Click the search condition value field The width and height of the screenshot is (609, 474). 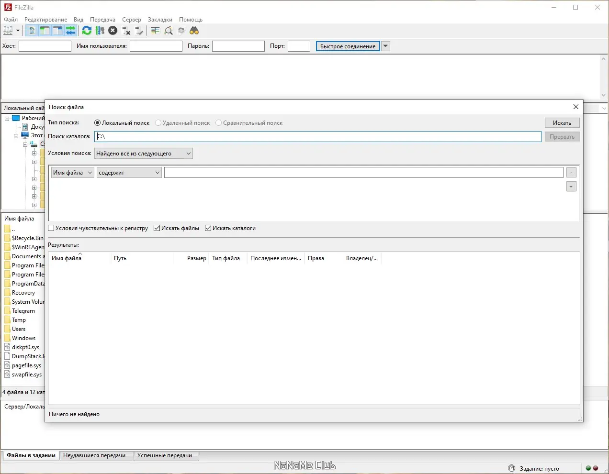[364, 173]
